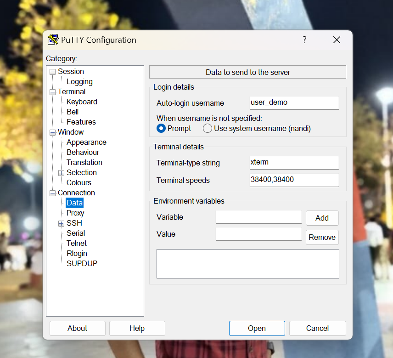Select the Connection category
Viewport: 393px width, 358px height.
click(x=76, y=193)
